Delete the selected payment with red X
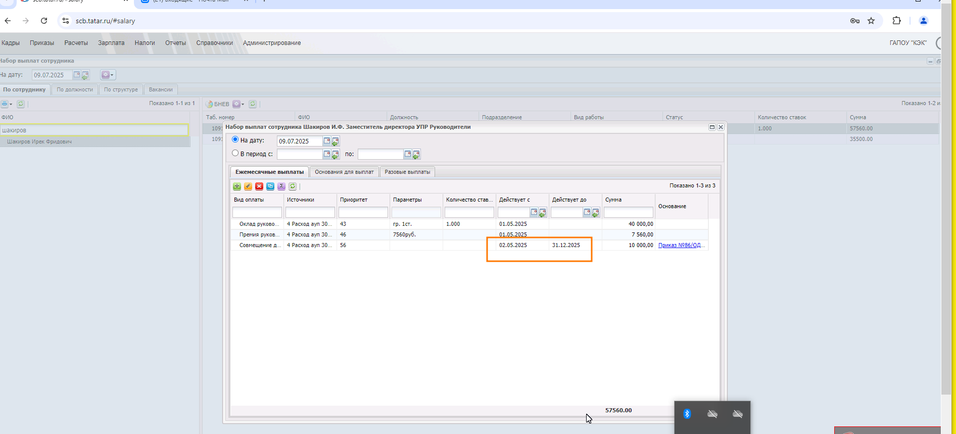The height and width of the screenshot is (434, 956). click(x=259, y=186)
